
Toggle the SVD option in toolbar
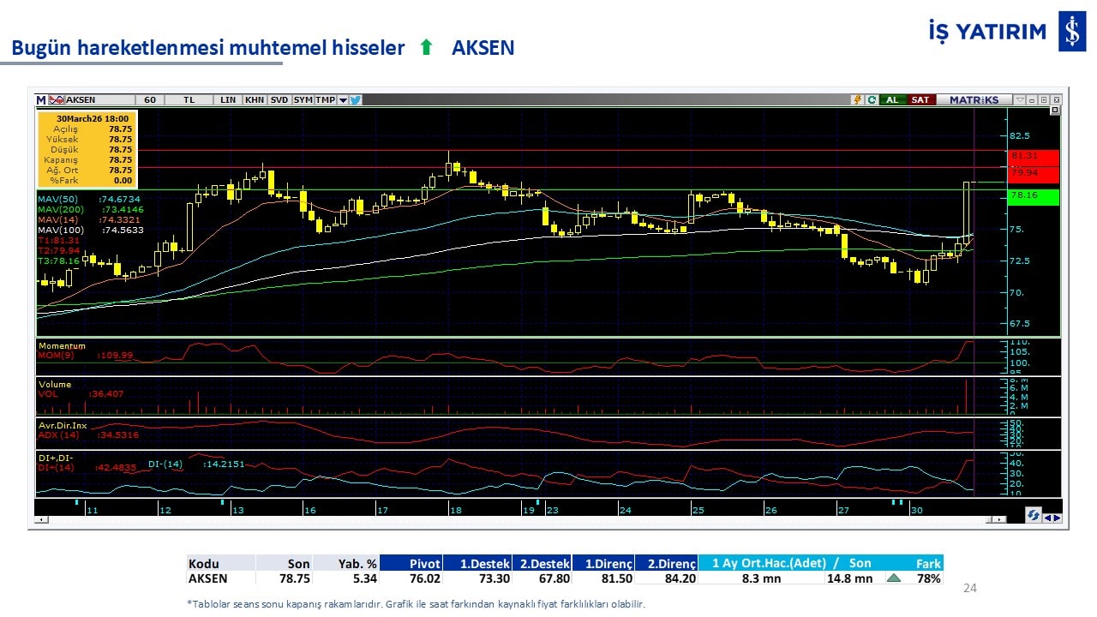tap(279, 100)
